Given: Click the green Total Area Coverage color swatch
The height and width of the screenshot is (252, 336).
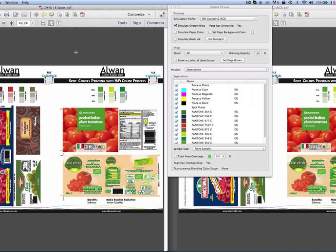Looking at the screenshot, I should 209,156.
